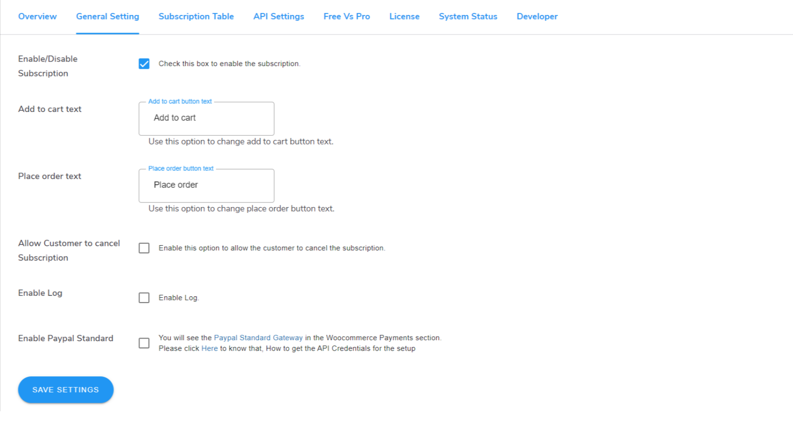The image size is (793, 430).
Task: Click the 'Place order text' label
Action: [50, 176]
